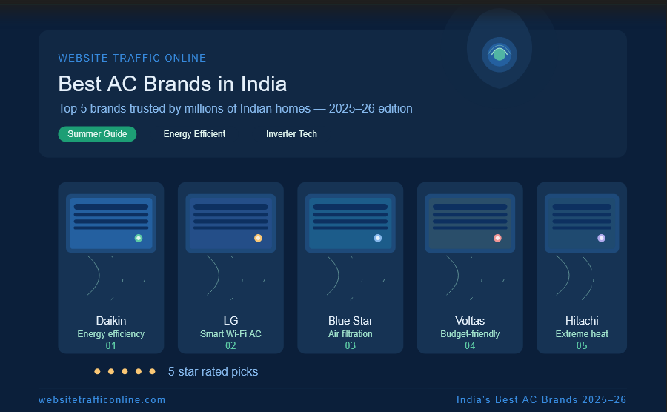This screenshot has width=667, height=412.
Task: Click rank number 04
Action: click(470, 345)
